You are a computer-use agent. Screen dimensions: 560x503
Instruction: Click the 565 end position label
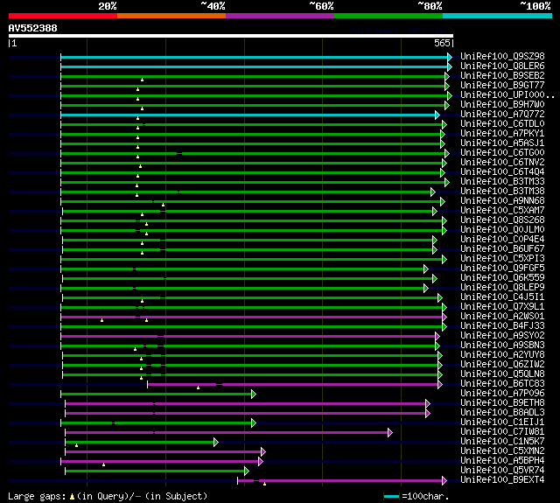(x=442, y=43)
